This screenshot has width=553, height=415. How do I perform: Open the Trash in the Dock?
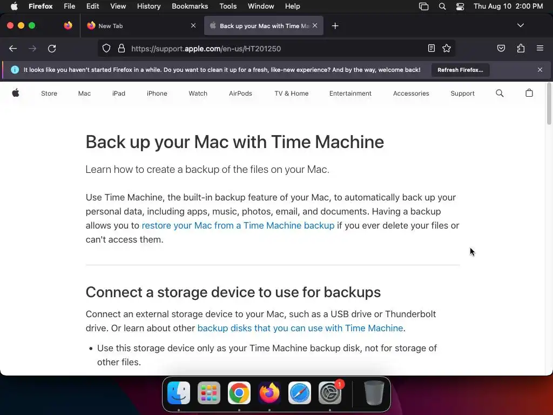click(374, 393)
